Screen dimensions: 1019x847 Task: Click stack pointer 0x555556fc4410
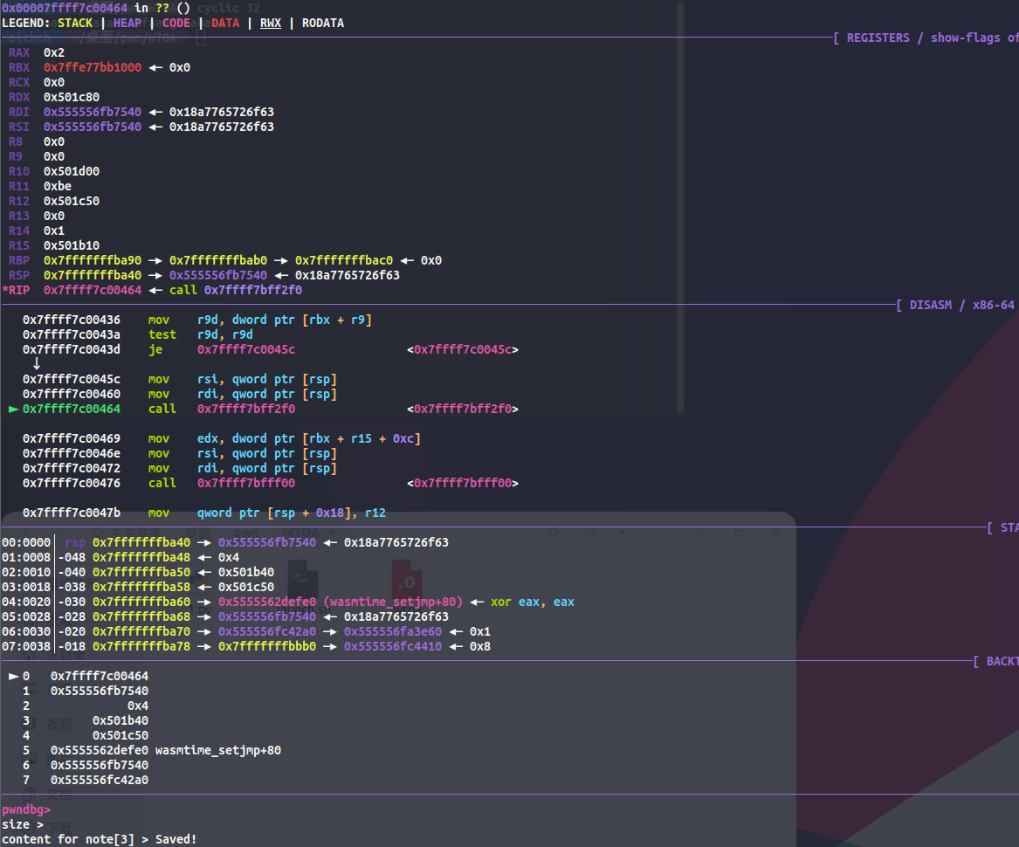tap(393, 647)
